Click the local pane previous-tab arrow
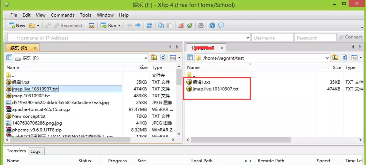The height and width of the screenshot is (165, 366). 170,47
